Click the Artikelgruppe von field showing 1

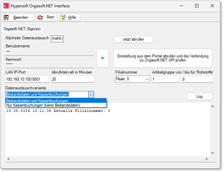click(x=165, y=79)
